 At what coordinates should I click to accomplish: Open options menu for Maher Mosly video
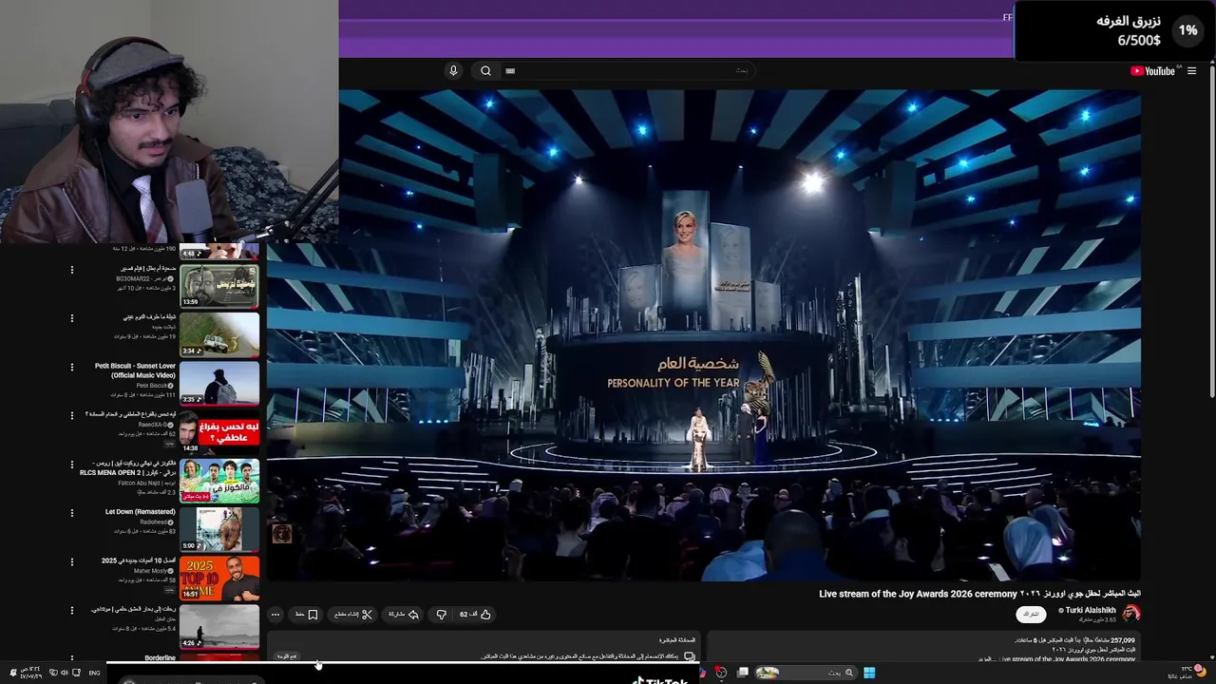tap(71, 561)
